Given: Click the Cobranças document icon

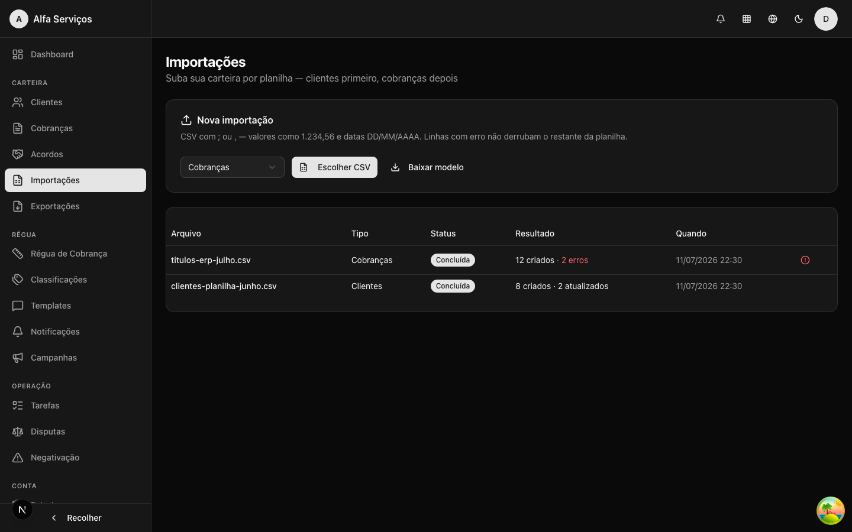Looking at the screenshot, I should 18,128.
